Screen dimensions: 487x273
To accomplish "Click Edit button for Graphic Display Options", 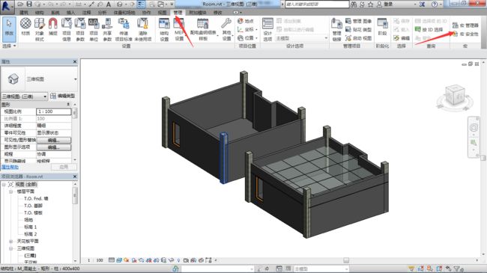I will point(54,147).
